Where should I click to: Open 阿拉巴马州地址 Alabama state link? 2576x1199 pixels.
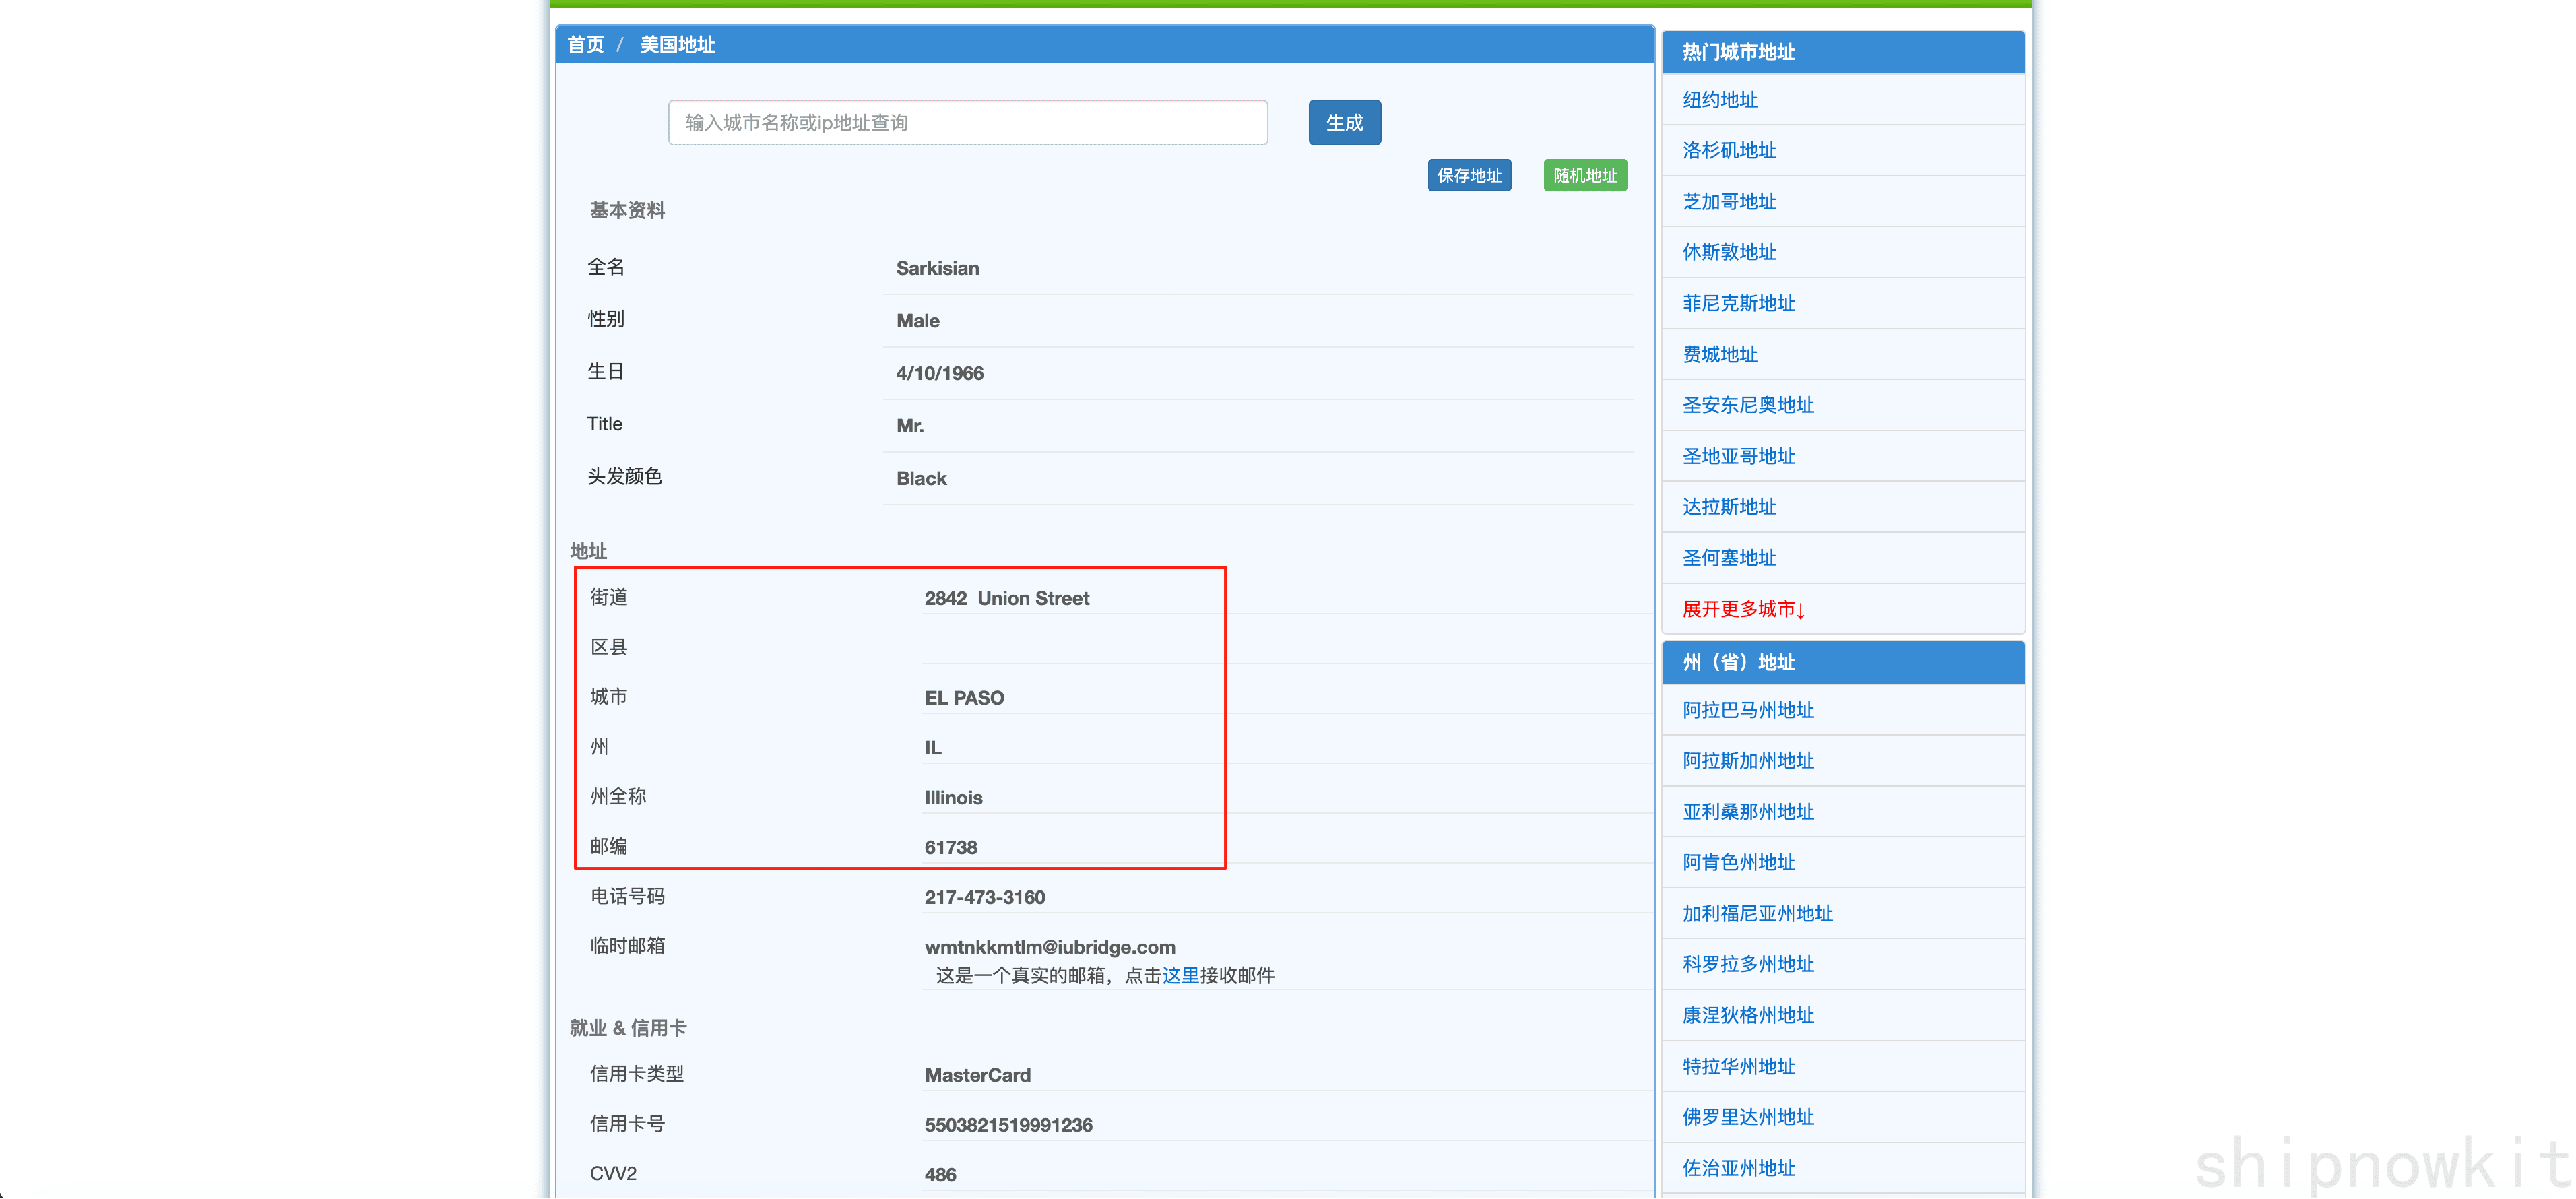(x=1747, y=710)
